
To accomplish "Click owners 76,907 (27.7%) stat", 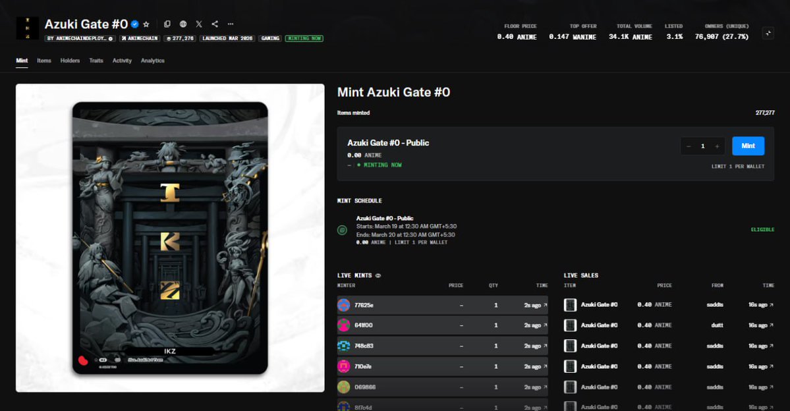I will [721, 37].
